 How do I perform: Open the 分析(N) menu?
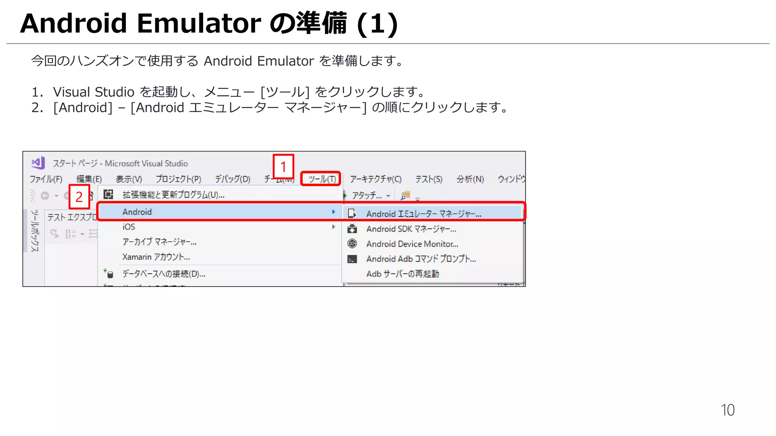pyautogui.click(x=470, y=179)
